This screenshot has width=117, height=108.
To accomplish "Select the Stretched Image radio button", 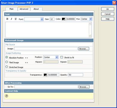I will (7, 67).
